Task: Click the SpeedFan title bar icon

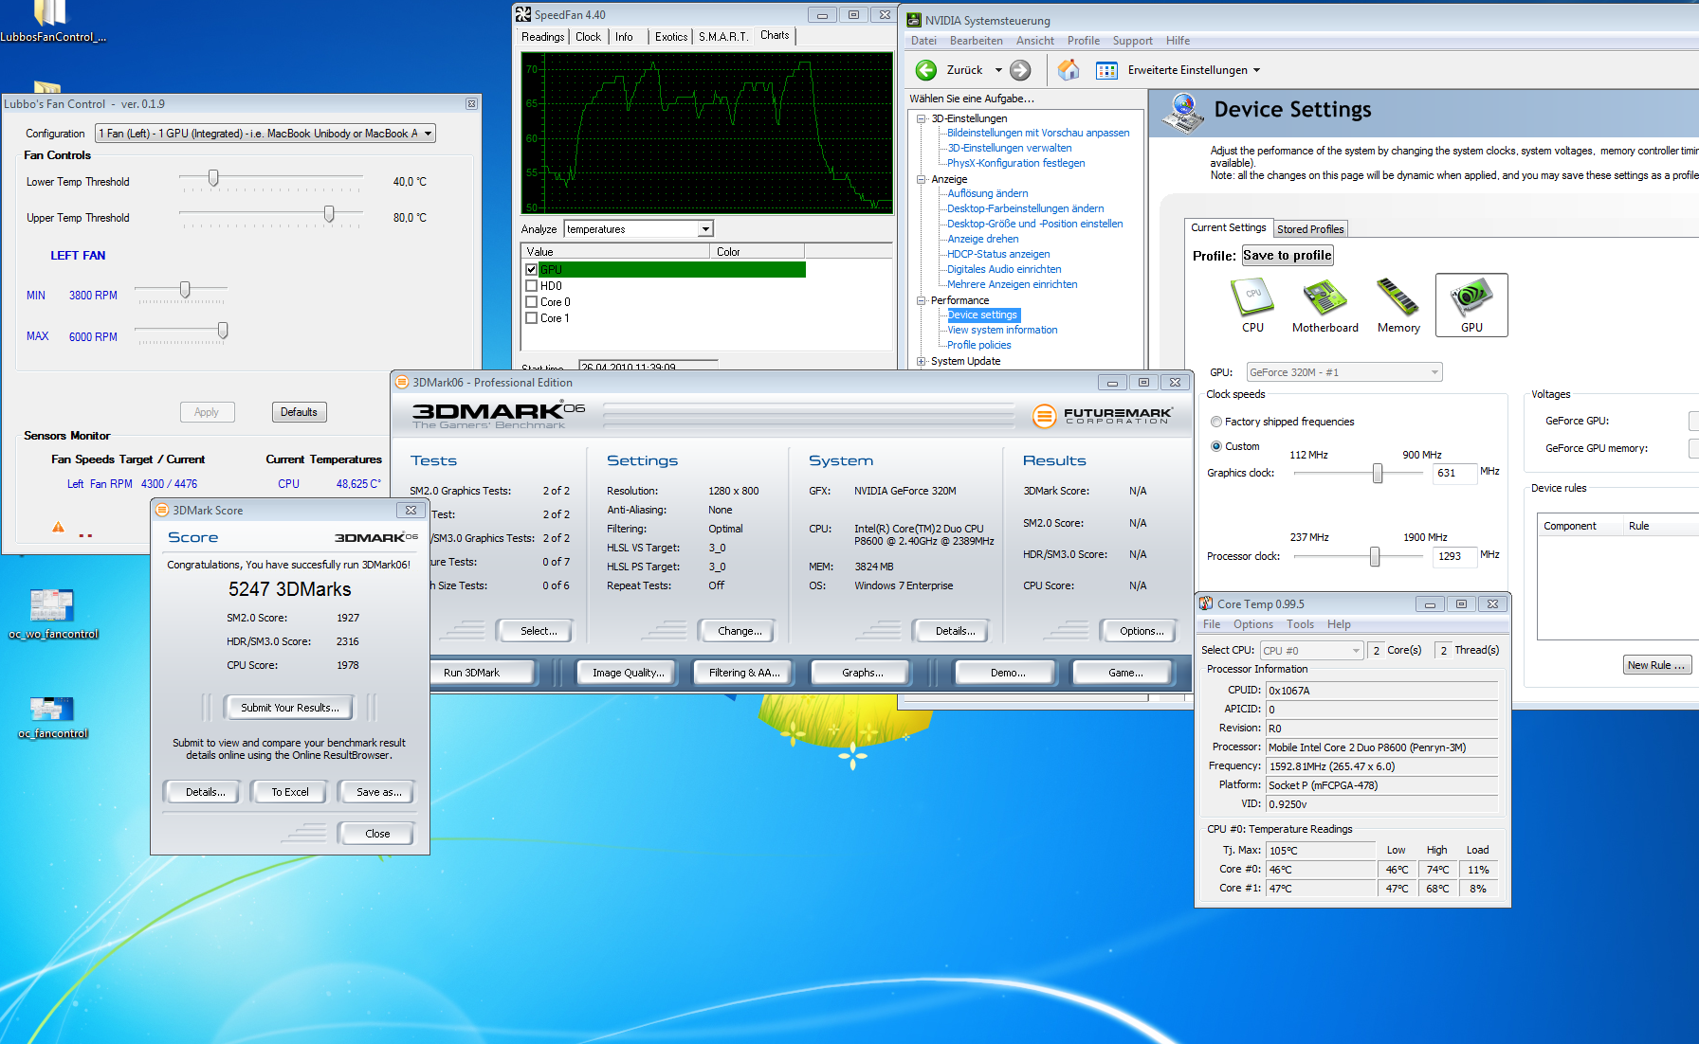Action: 523,14
